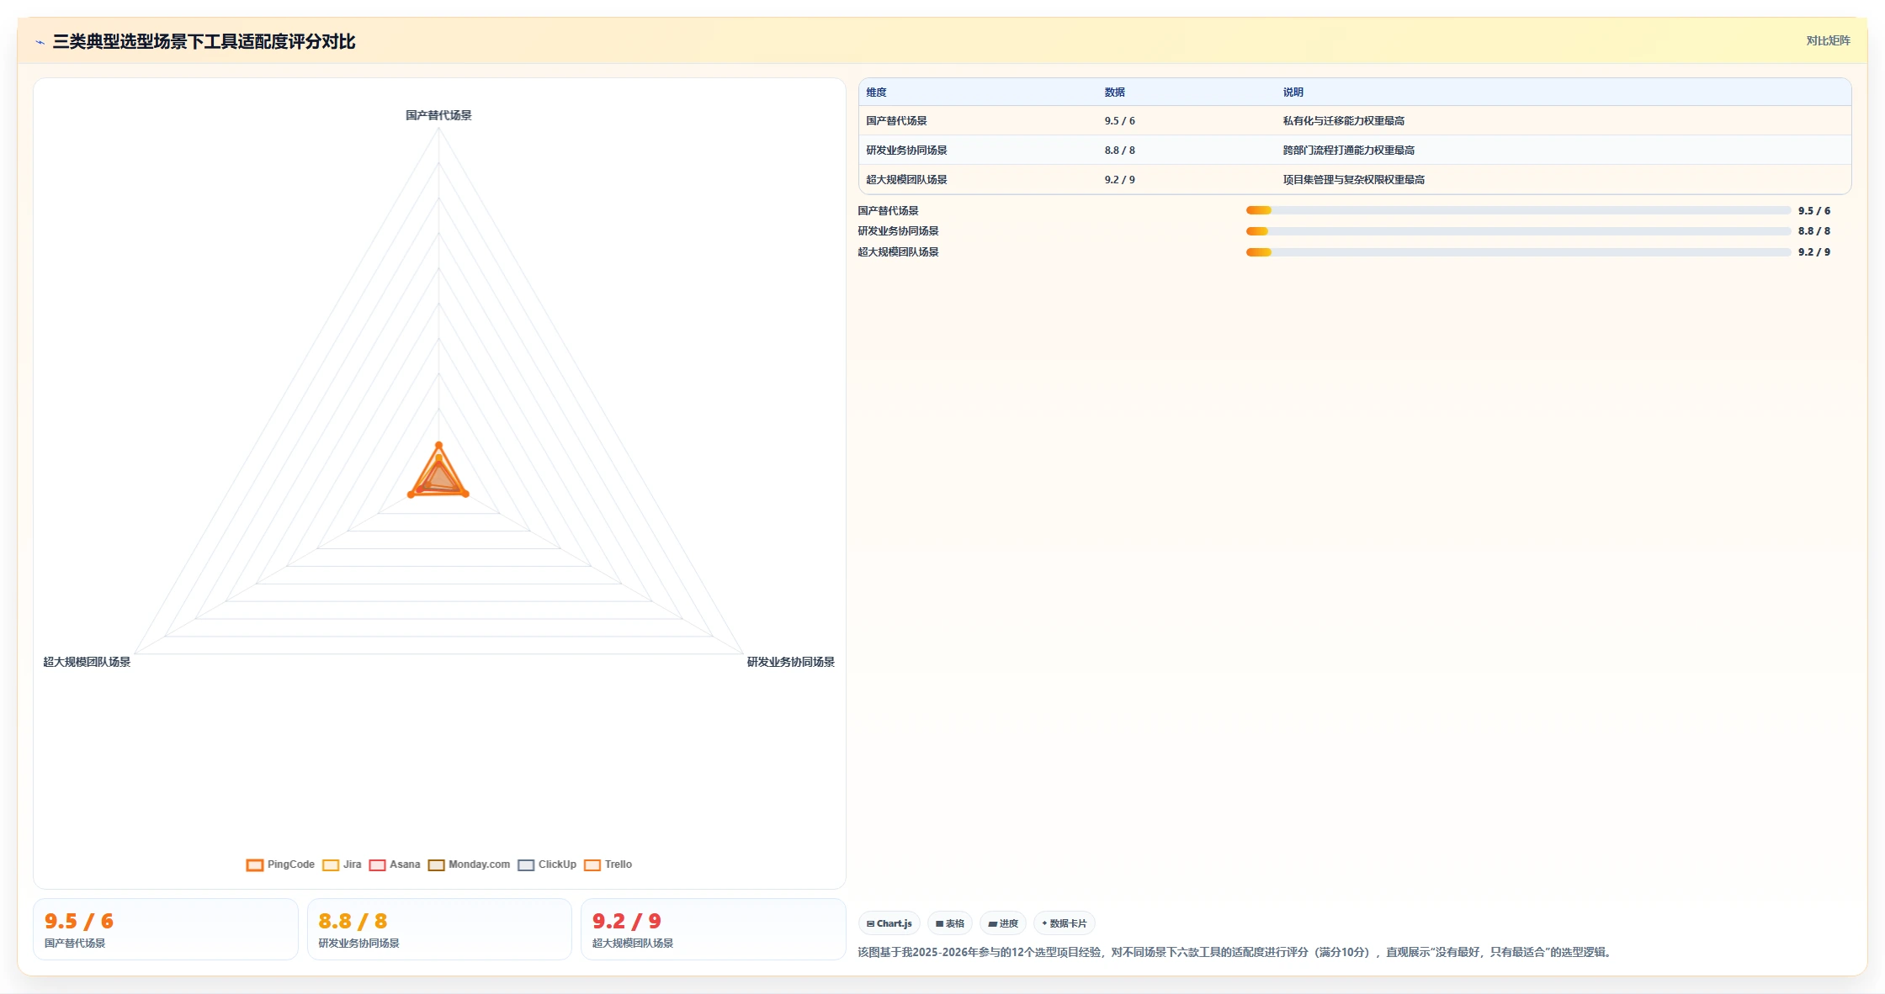Click radar axis label 超大规模团队场景
The width and height of the screenshot is (1885, 994).
coord(87,662)
